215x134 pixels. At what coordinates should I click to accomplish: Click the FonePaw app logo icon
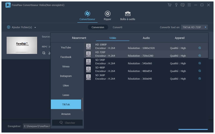point(8,5)
